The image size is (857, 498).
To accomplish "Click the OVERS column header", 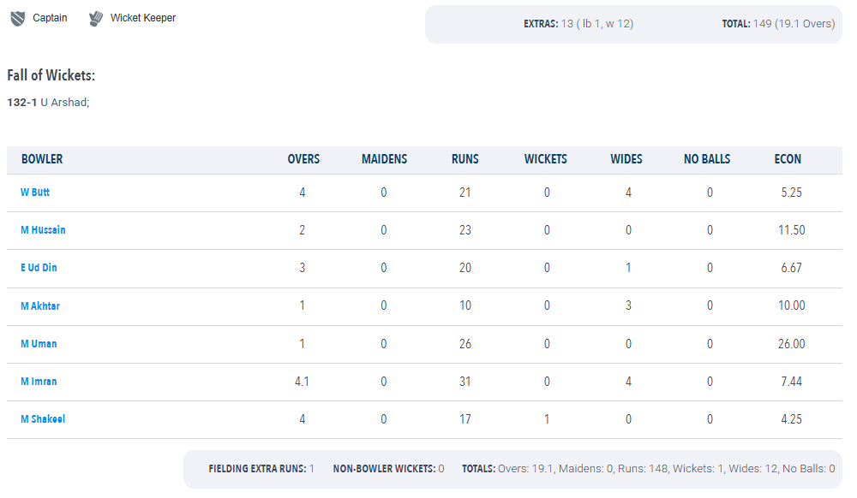I will 304,159.
